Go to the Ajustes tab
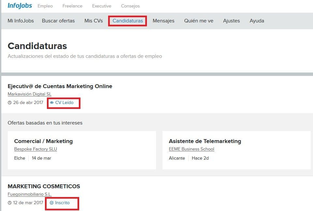Image resolution: width=313 pixels, height=211 pixels. point(231,21)
